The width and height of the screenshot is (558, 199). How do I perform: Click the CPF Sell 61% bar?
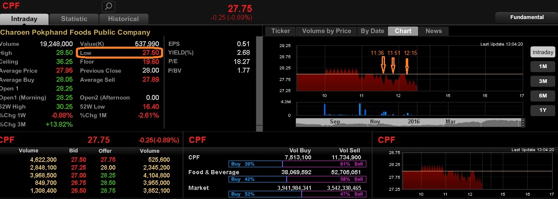click(324, 164)
